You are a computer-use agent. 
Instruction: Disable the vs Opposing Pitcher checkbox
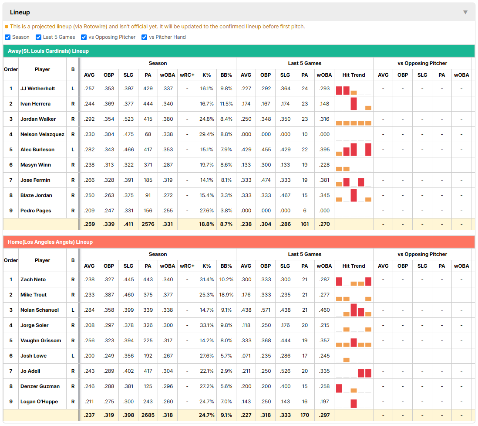84,37
